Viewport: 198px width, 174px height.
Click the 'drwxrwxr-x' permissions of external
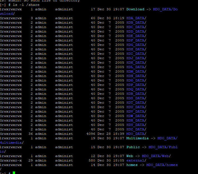(11, 160)
